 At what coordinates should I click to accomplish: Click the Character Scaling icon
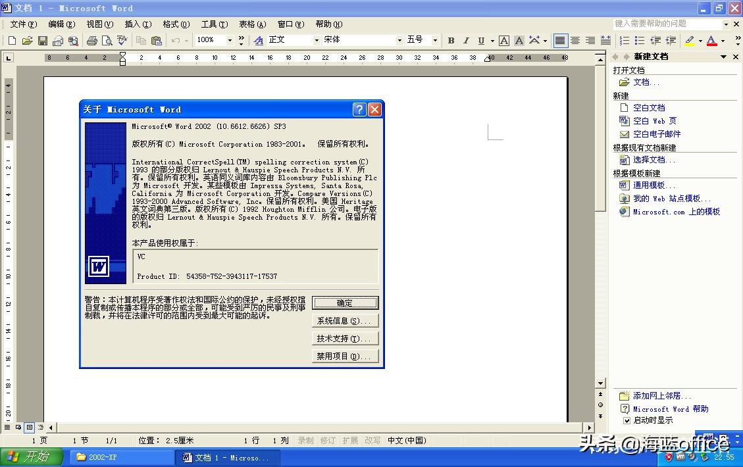coord(534,41)
